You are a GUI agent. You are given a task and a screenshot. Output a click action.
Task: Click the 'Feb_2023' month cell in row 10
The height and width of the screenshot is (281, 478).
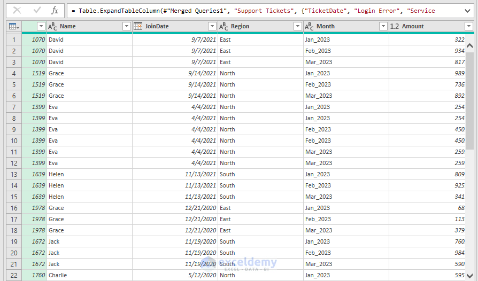[346, 140]
